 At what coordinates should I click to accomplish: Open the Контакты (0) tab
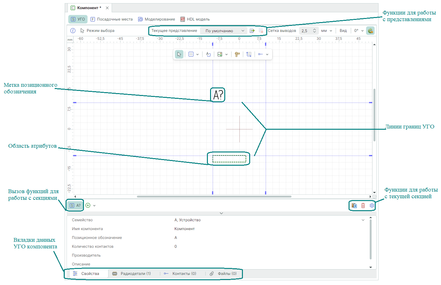pyautogui.click(x=180, y=274)
